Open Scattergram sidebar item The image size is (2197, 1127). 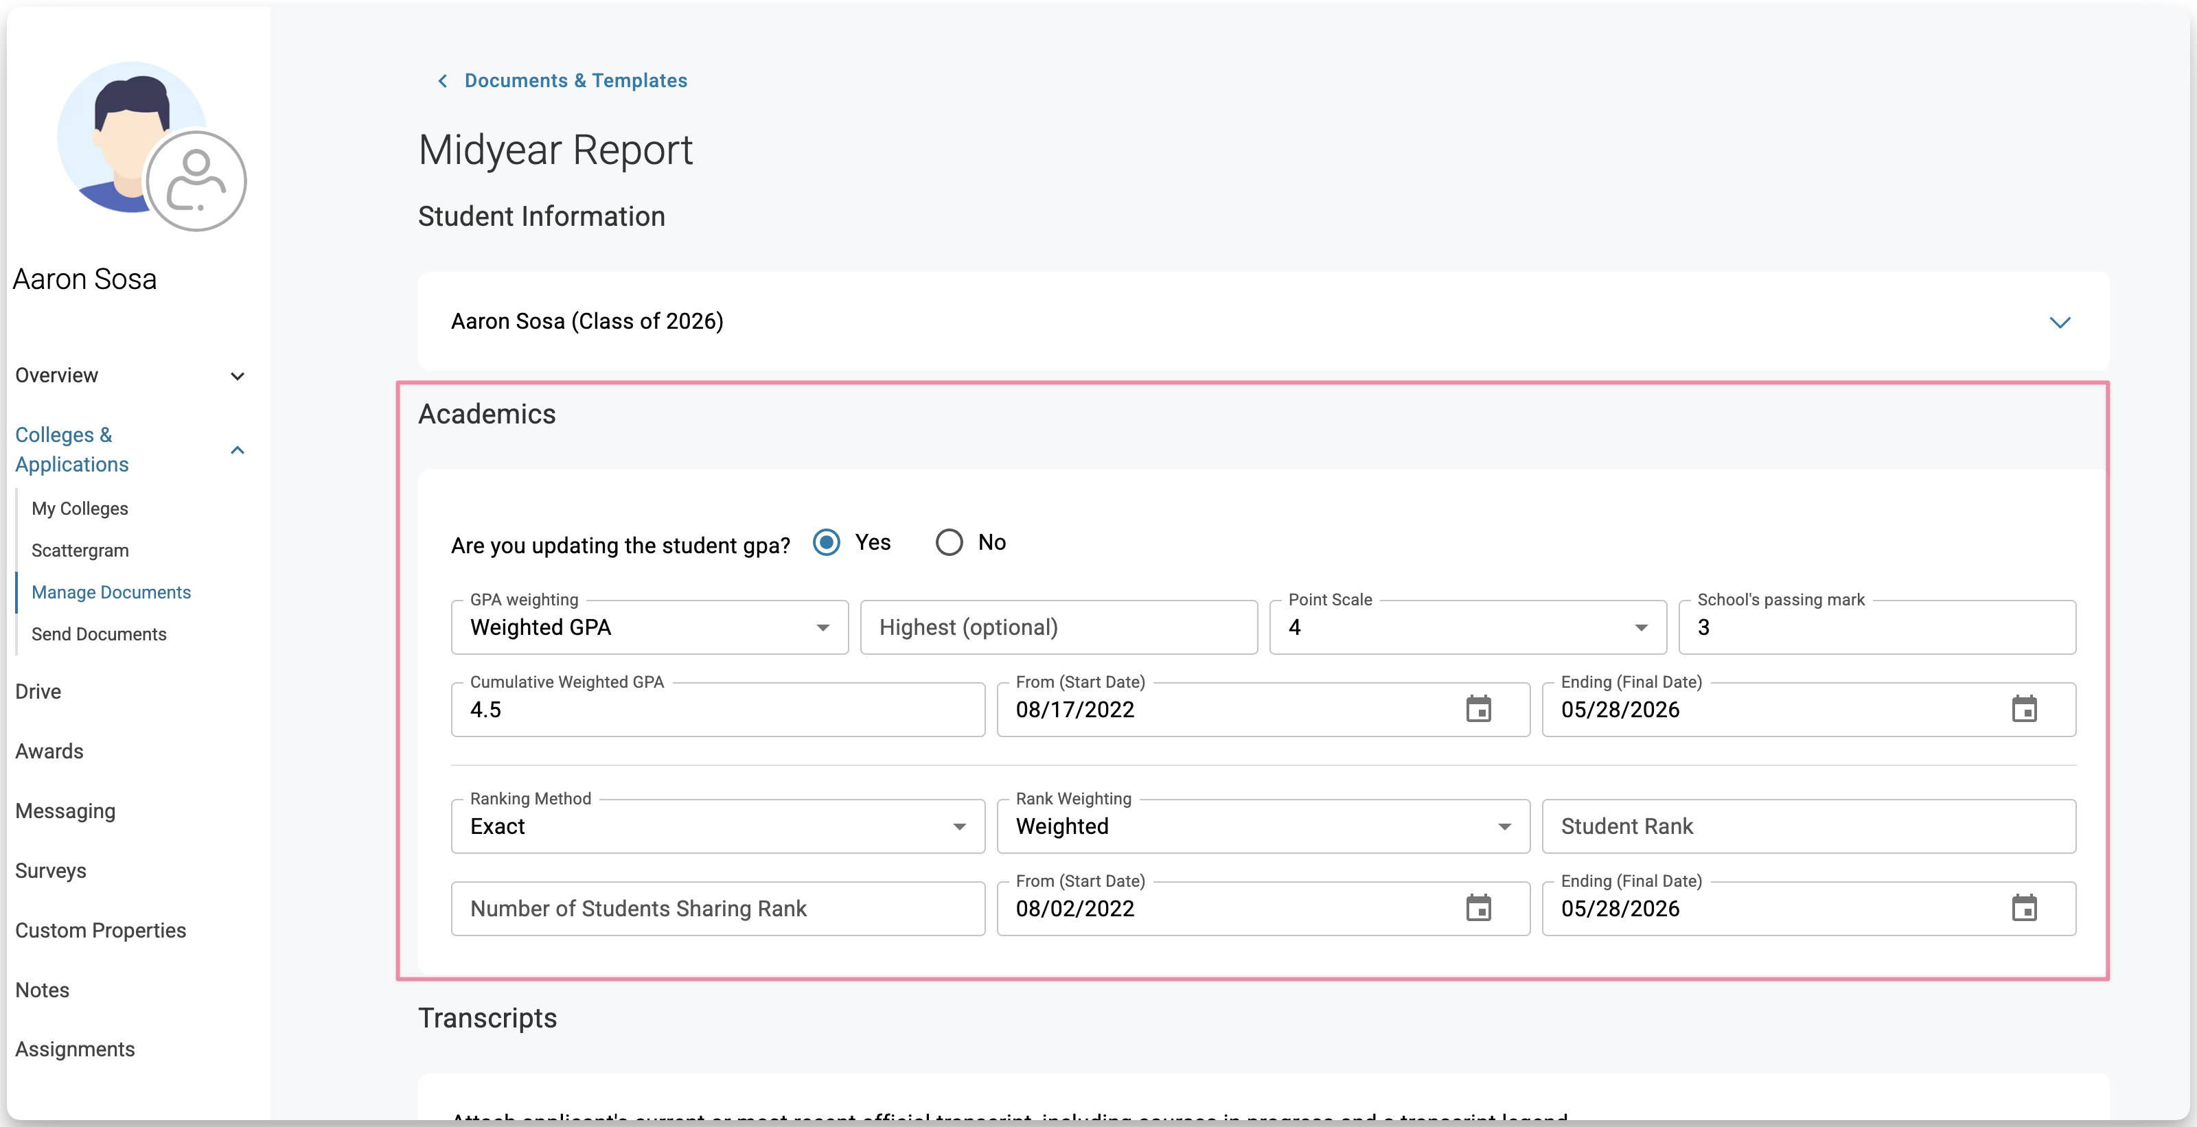tap(80, 550)
